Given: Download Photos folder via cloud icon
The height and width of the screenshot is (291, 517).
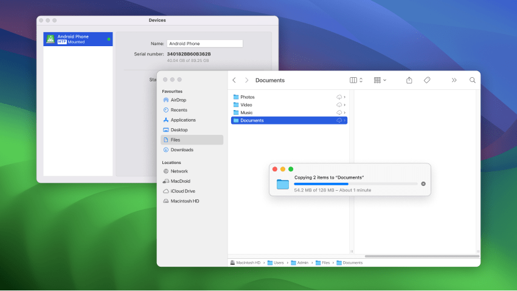Looking at the screenshot, I should [339, 97].
